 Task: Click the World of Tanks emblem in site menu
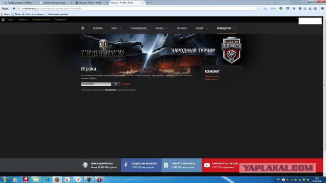coord(83,28)
